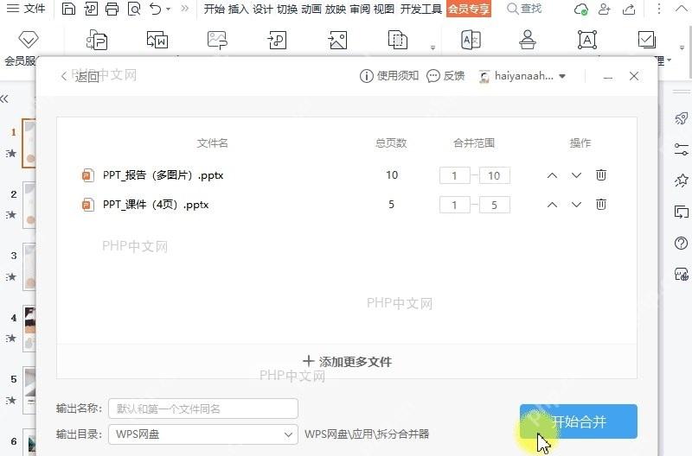This screenshot has height=456, width=692.
Task: Open the 放映 tab
Action: (x=336, y=9)
